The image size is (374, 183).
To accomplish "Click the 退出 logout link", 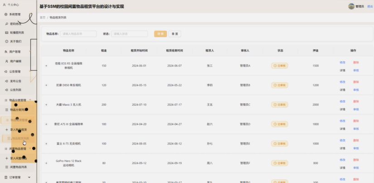I will click(370, 7).
